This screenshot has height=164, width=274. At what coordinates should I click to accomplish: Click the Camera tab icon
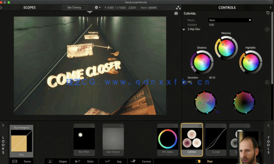coord(133,161)
